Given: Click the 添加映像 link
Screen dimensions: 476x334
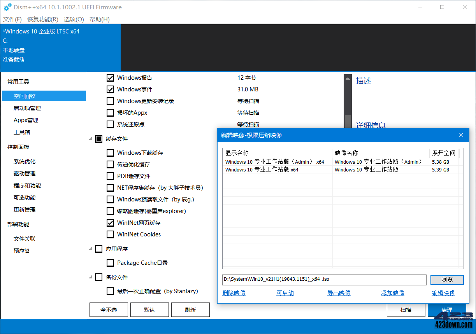Looking at the screenshot, I should click(x=392, y=293).
